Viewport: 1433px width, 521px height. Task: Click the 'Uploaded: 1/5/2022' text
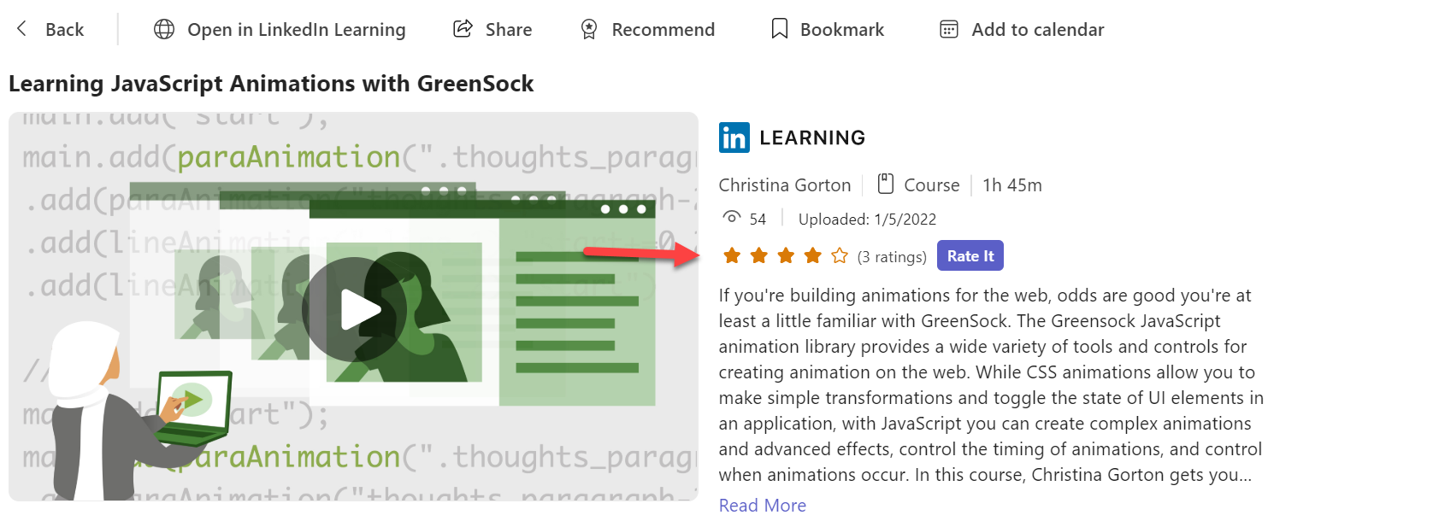click(867, 219)
